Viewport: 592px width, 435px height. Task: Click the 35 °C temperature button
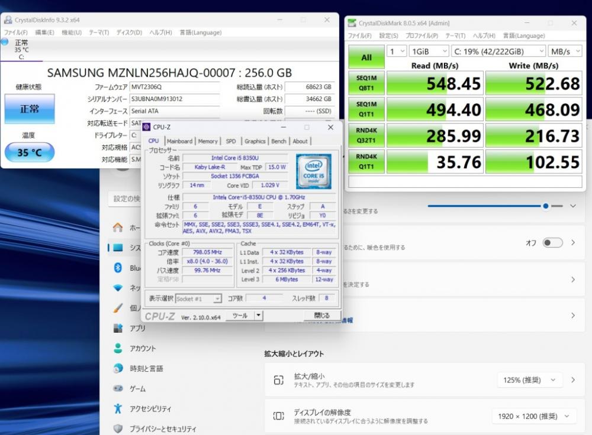[30, 152]
